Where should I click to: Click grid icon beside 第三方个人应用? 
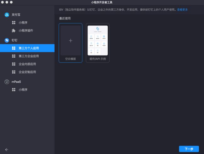click(14, 48)
